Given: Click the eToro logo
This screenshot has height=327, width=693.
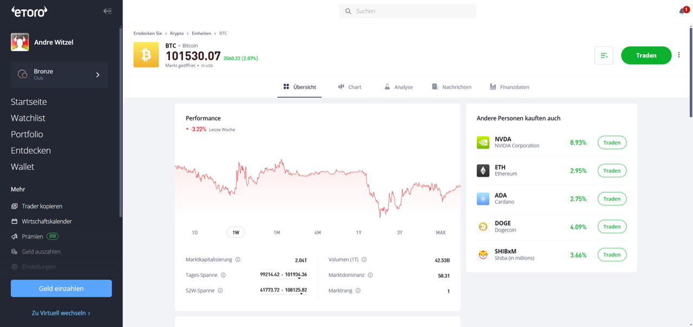Looking at the screenshot, I should 29,11.
